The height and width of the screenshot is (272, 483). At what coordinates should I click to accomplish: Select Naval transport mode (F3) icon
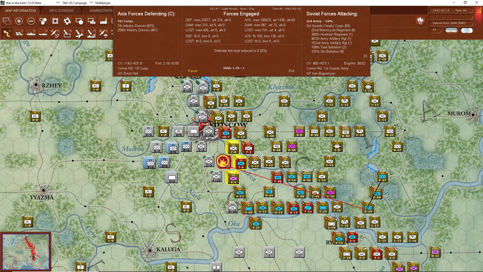click(x=31, y=33)
